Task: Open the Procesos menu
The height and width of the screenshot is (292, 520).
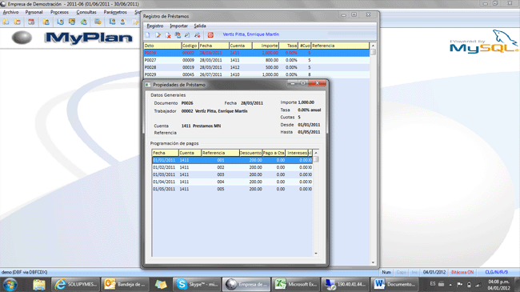Action: coord(59,12)
